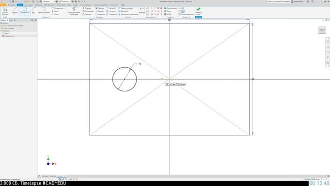Screen dimensions: 330x186
Task: Select the Trim (Обрезать) tool
Action: (x=100, y=8)
